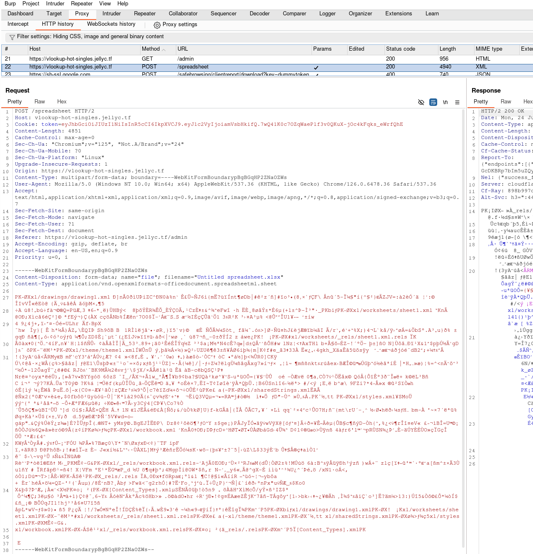533x554 pixels.
Task: Select the Request Hex view tab
Action: pos(62,102)
